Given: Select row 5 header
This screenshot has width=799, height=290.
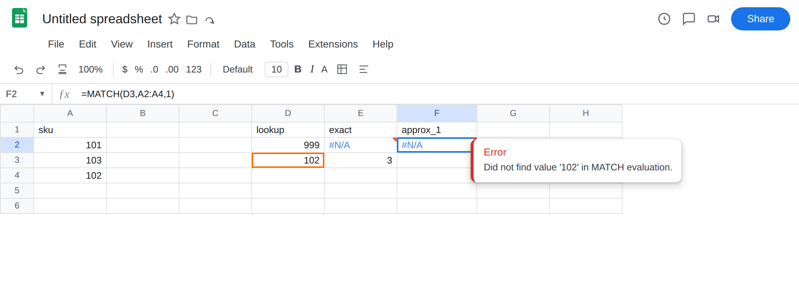Looking at the screenshot, I should [17, 191].
